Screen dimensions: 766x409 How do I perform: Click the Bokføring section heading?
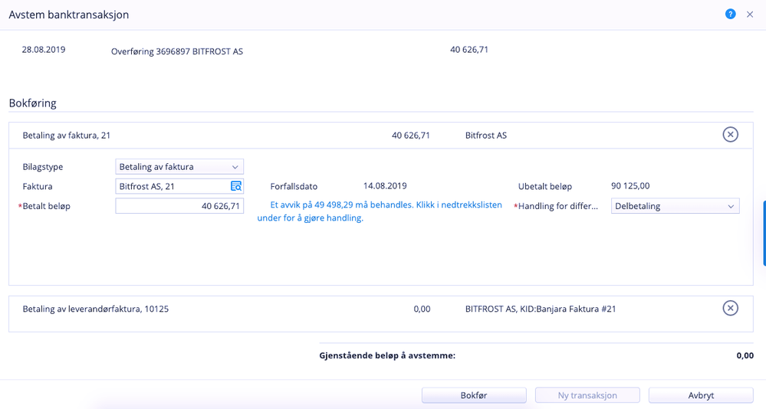point(33,103)
